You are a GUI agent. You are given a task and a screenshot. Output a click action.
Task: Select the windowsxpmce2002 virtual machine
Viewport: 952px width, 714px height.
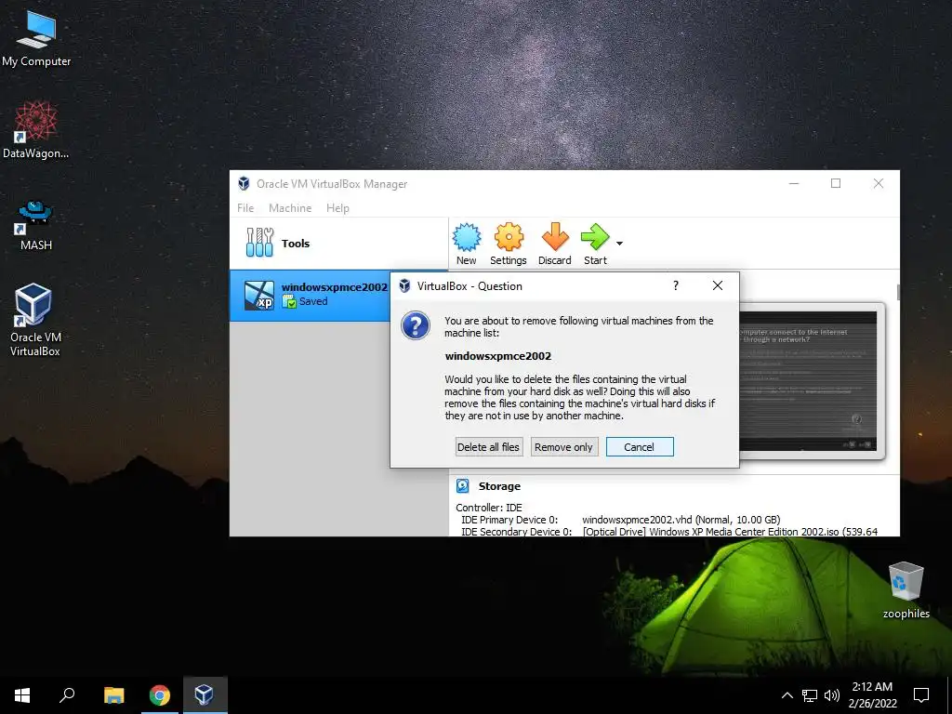[311, 295]
